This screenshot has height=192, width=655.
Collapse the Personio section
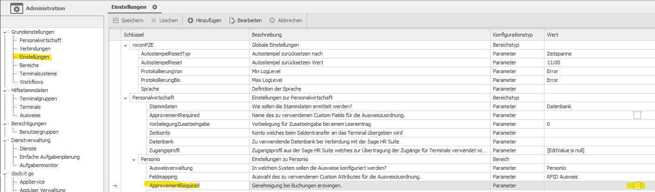(x=134, y=159)
